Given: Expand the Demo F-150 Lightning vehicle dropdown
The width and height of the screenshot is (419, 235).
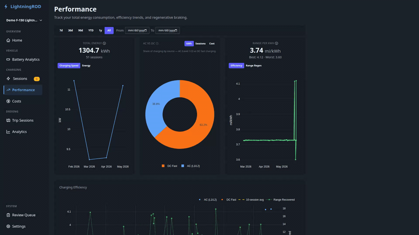Looking at the screenshot, I should [24, 20].
